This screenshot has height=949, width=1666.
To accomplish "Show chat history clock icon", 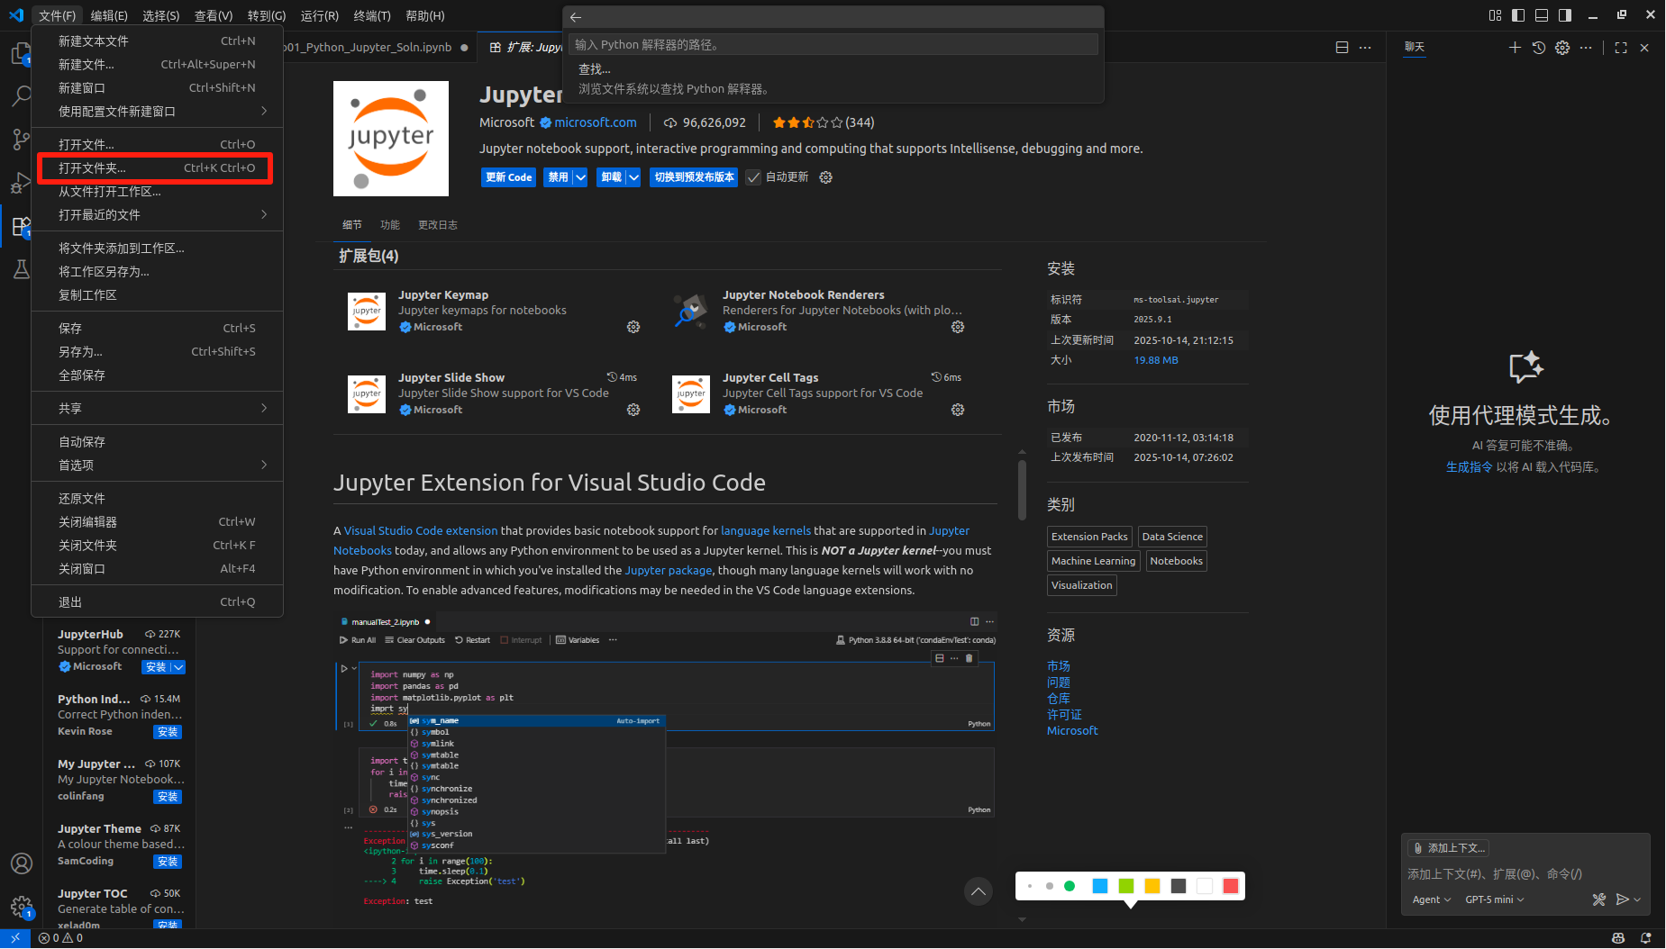I will [1539, 48].
